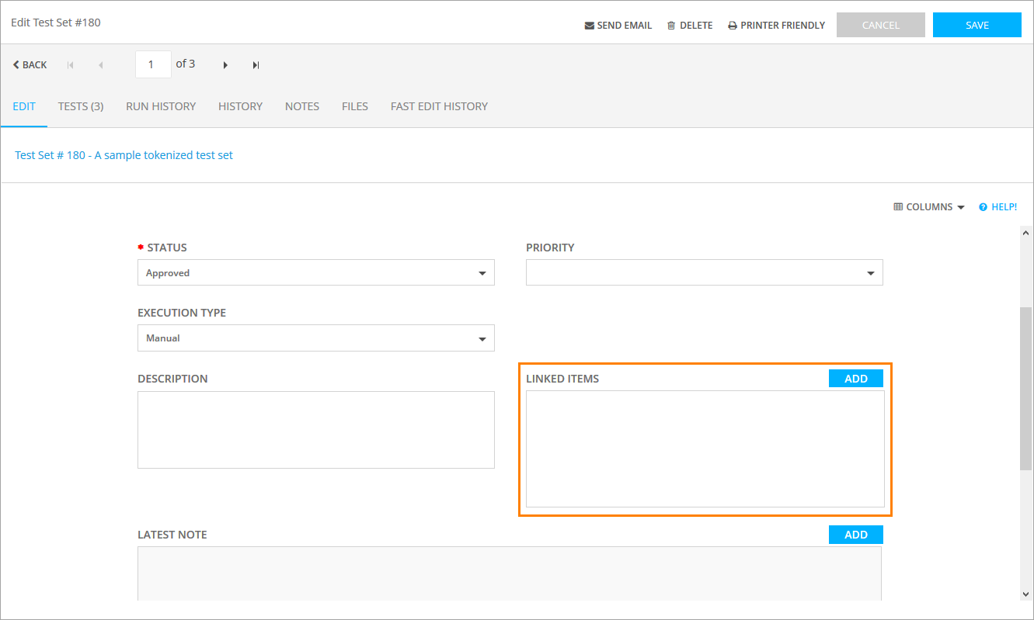Click the vertical scrollbar down arrow
Image resolution: width=1034 pixels, height=620 pixels.
(x=1025, y=594)
